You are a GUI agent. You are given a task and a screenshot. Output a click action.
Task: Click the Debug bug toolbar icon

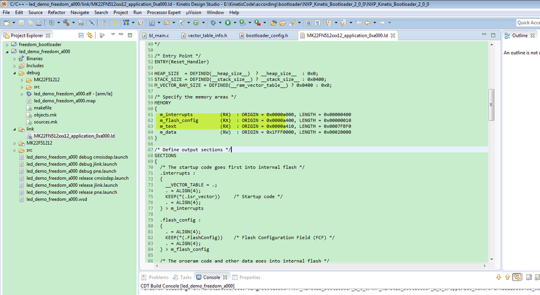pos(213,23)
